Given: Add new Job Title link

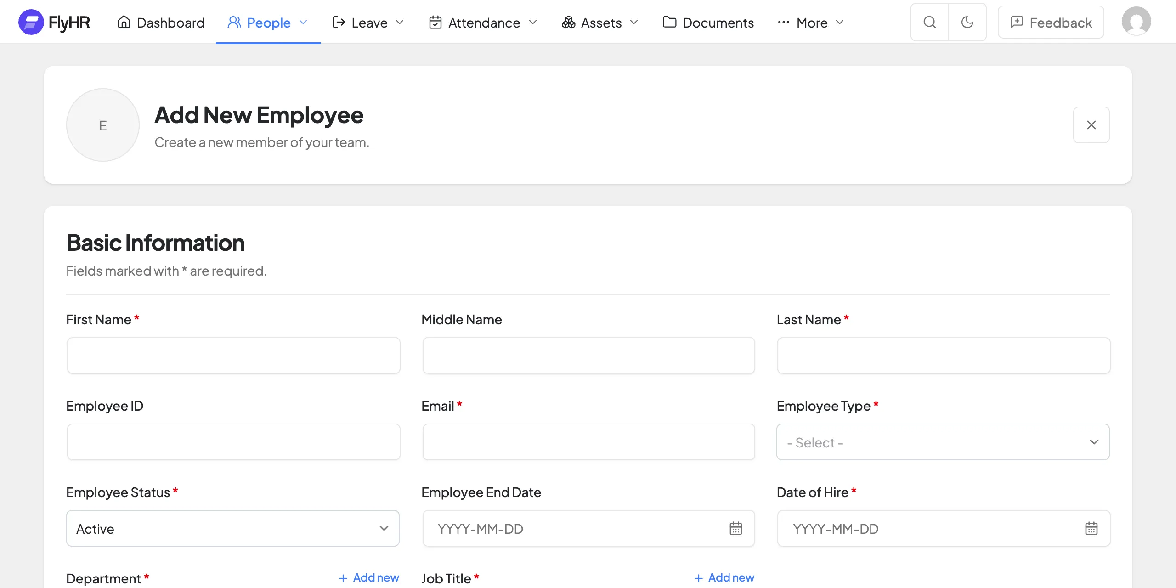Looking at the screenshot, I should [724, 577].
